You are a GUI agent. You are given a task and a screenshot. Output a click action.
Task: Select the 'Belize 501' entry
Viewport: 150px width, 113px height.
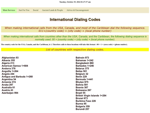tap(81, 71)
